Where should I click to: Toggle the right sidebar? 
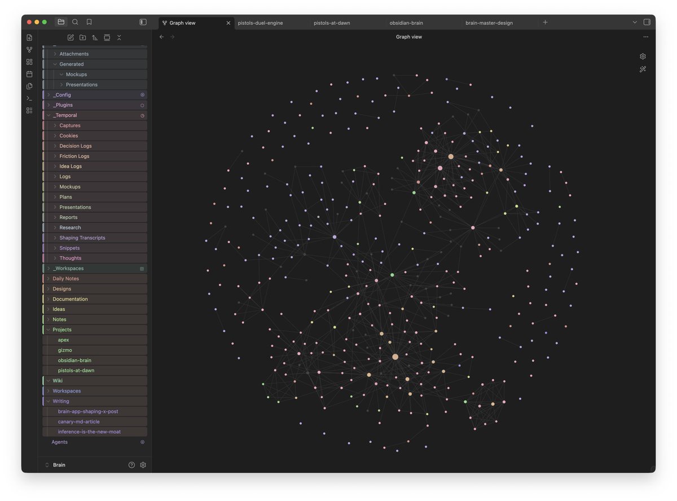[x=647, y=22]
